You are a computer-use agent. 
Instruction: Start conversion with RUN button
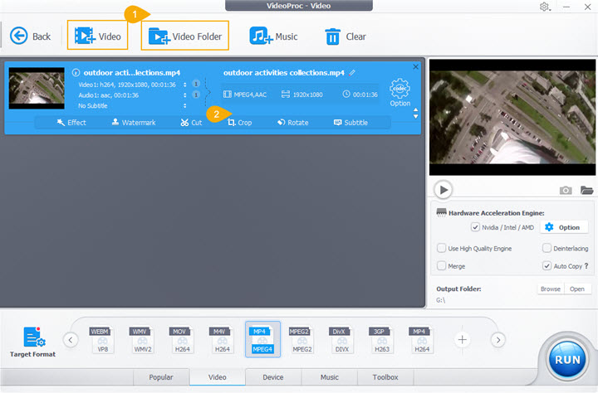[567, 360]
